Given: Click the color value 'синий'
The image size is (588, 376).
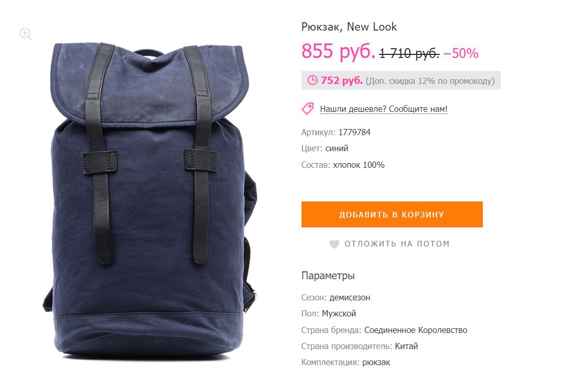Looking at the screenshot, I should (x=337, y=149).
